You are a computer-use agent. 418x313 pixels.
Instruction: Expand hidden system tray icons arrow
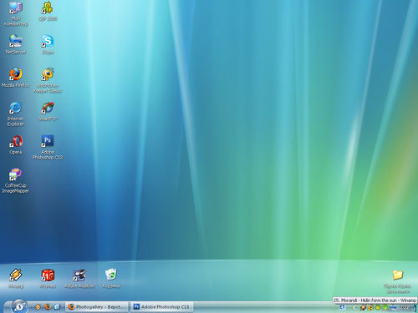[x=354, y=307]
